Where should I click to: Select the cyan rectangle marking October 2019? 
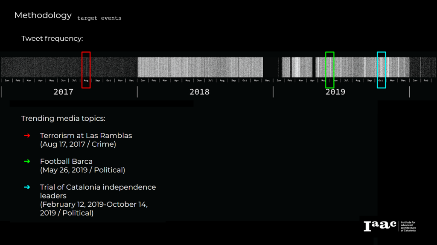[381, 70]
